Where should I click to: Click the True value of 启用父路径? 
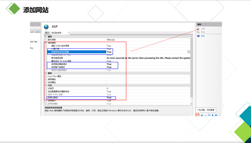(x=109, y=97)
